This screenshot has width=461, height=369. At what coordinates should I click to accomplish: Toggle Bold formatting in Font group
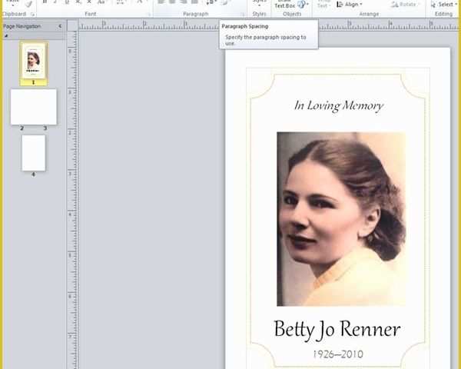pyautogui.click(x=45, y=2)
